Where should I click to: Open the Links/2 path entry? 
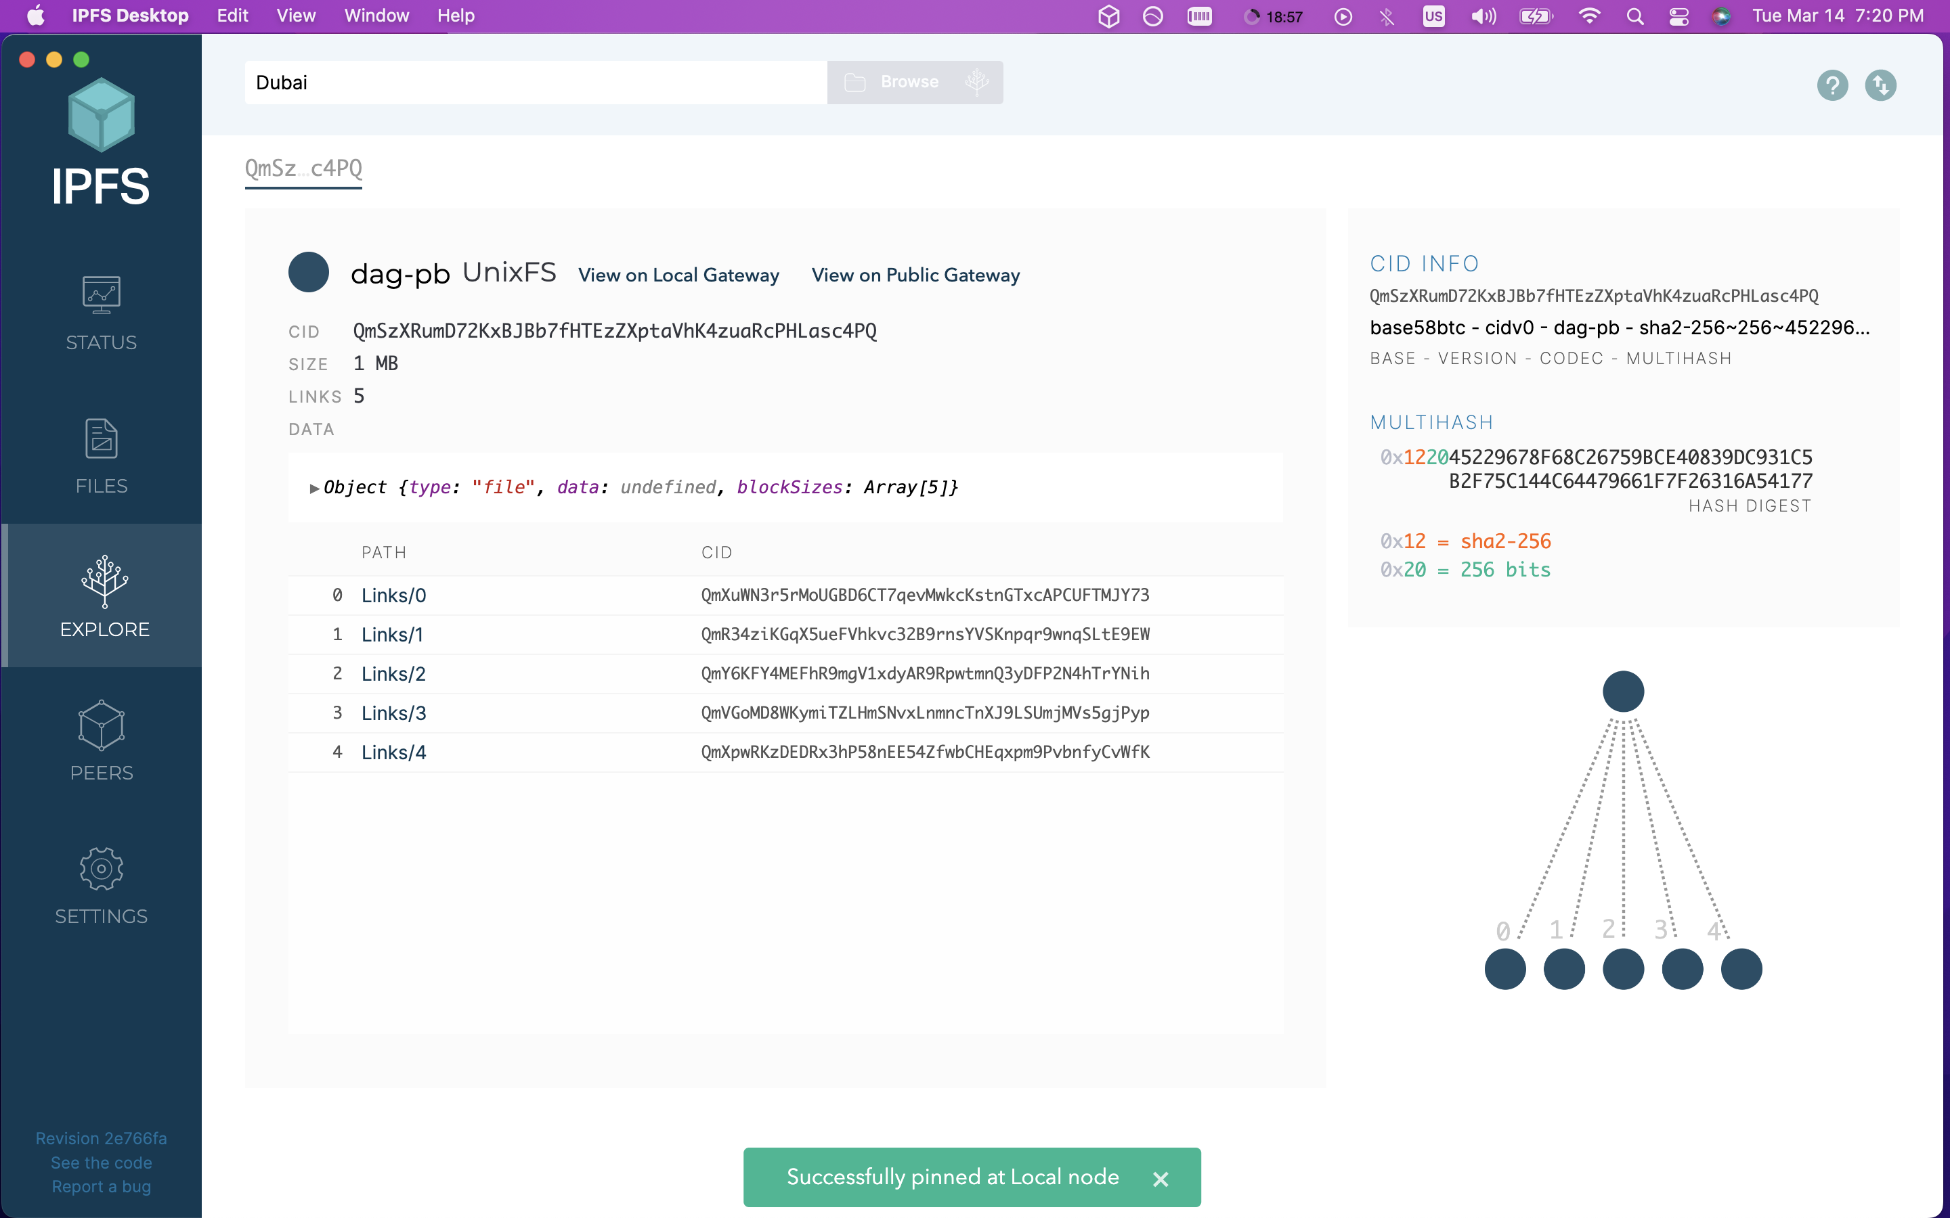(393, 673)
